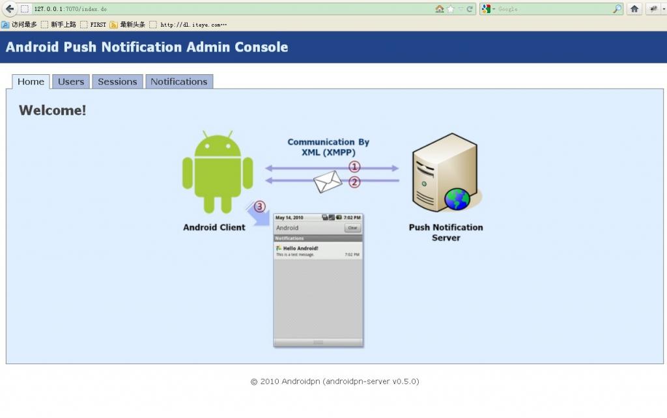Image resolution: width=667 pixels, height=418 pixels.
Task: Click the magnifier icon in Google search box
Action: 617,9
